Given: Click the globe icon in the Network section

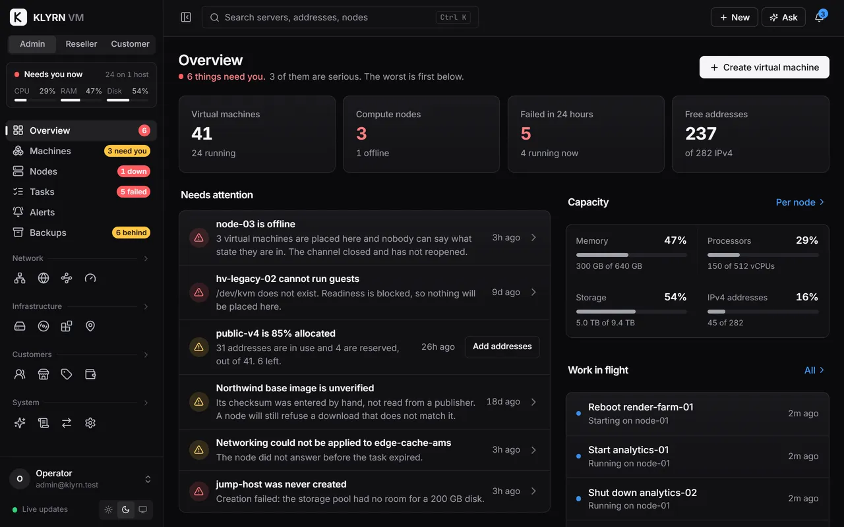Looking at the screenshot, I should [44, 278].
